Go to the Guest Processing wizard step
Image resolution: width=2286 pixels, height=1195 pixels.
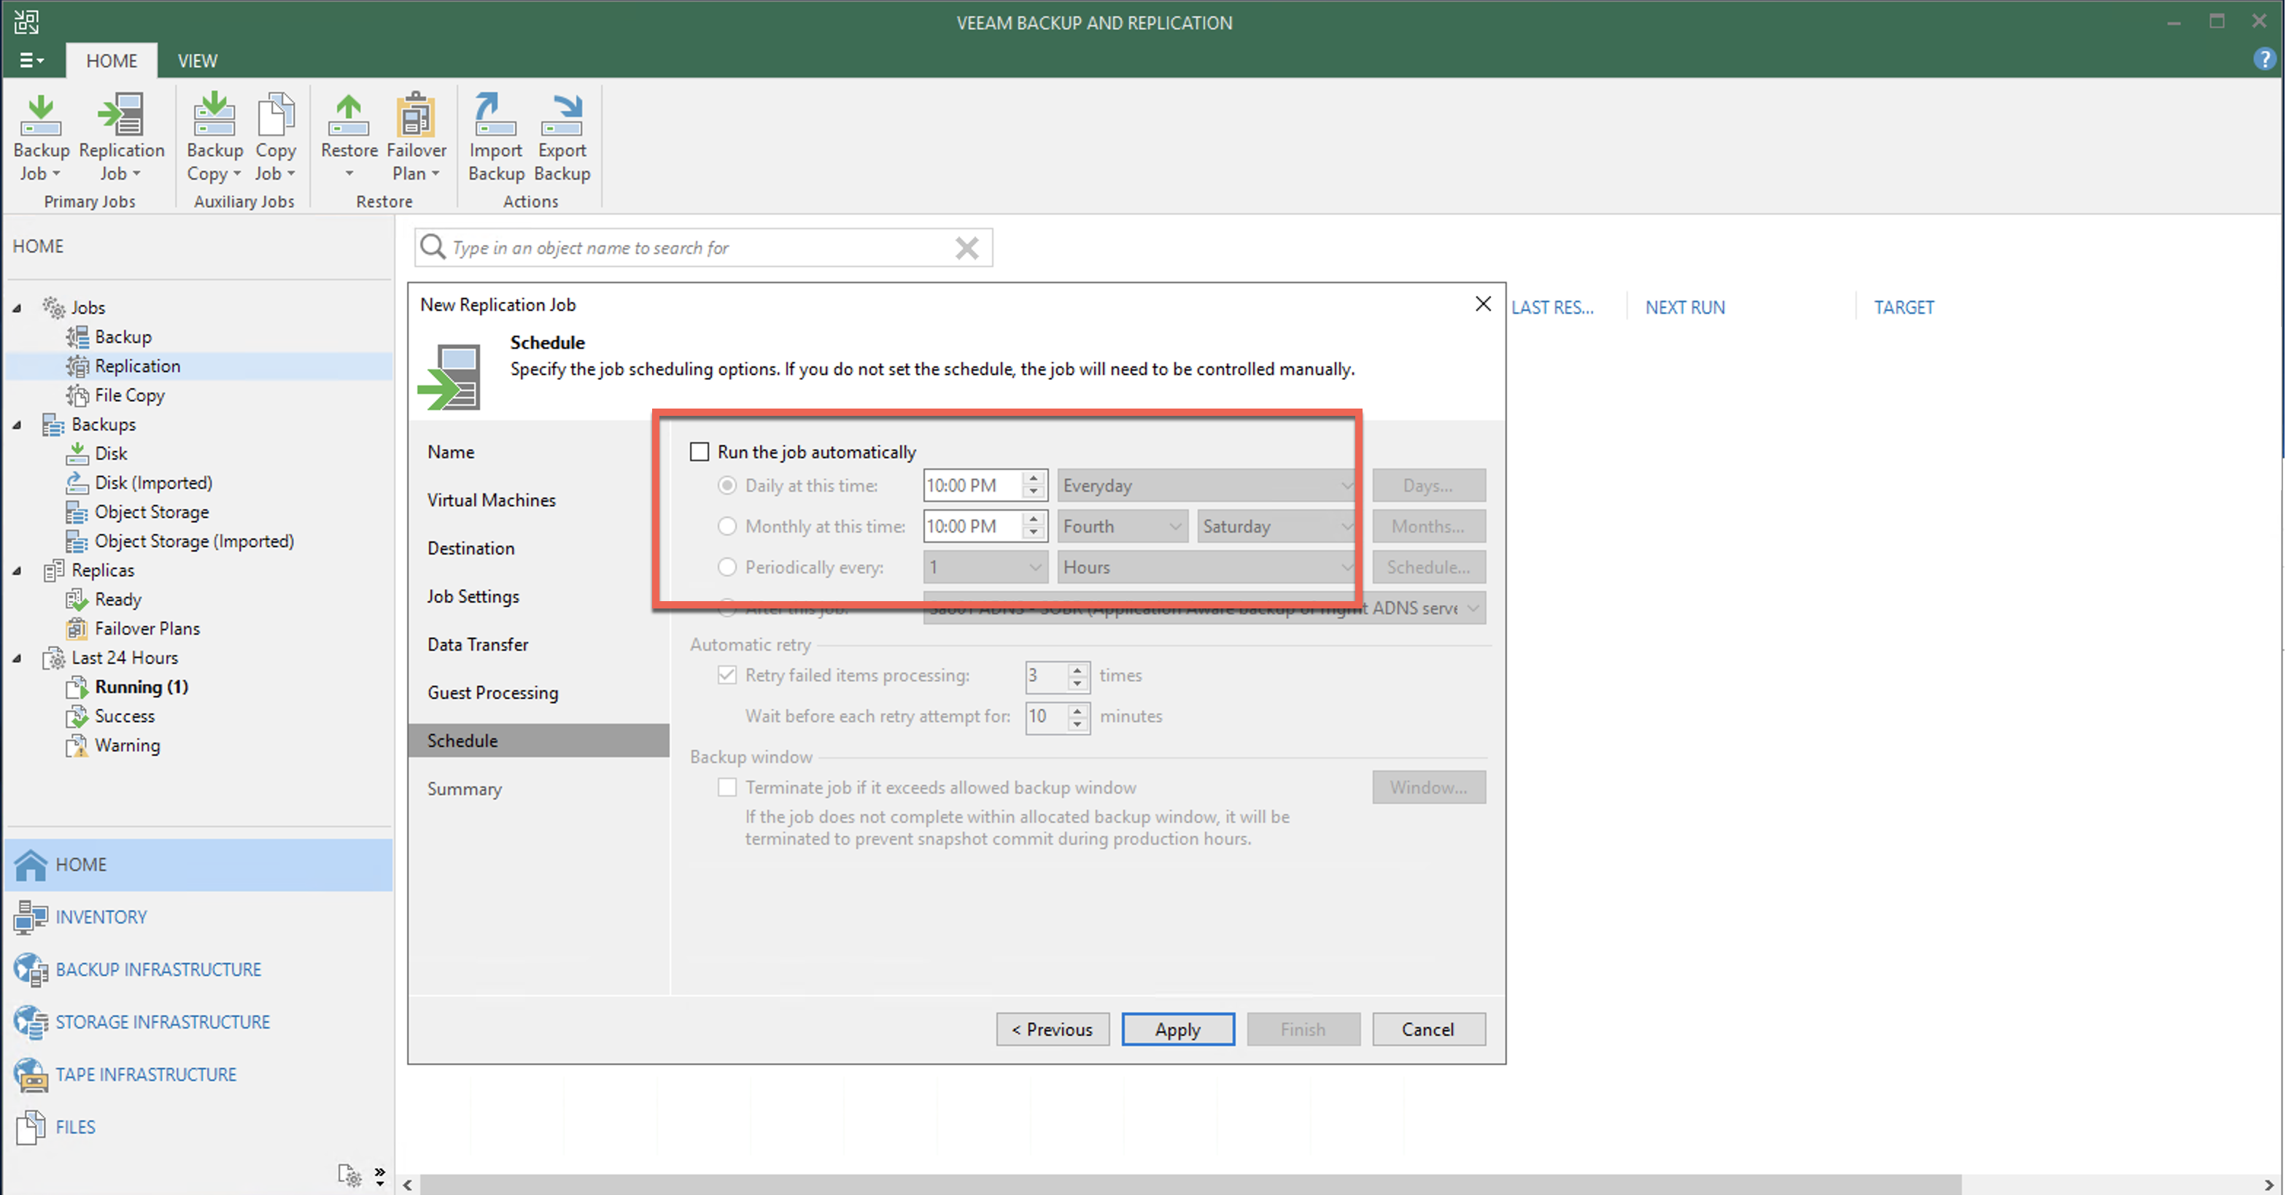click(x=492, y=692)
